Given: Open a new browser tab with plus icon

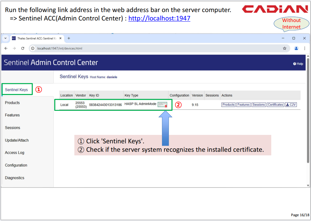Looking at the screenshot, I should pyautogui.click(x=69, y=38).
